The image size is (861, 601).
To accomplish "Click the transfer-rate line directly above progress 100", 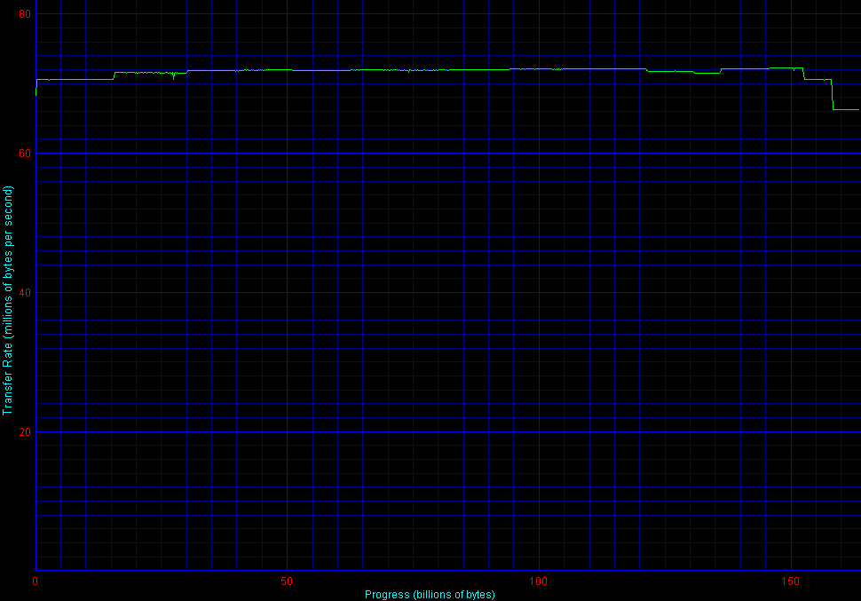I will pyautogui.click(x=539, y=68).
